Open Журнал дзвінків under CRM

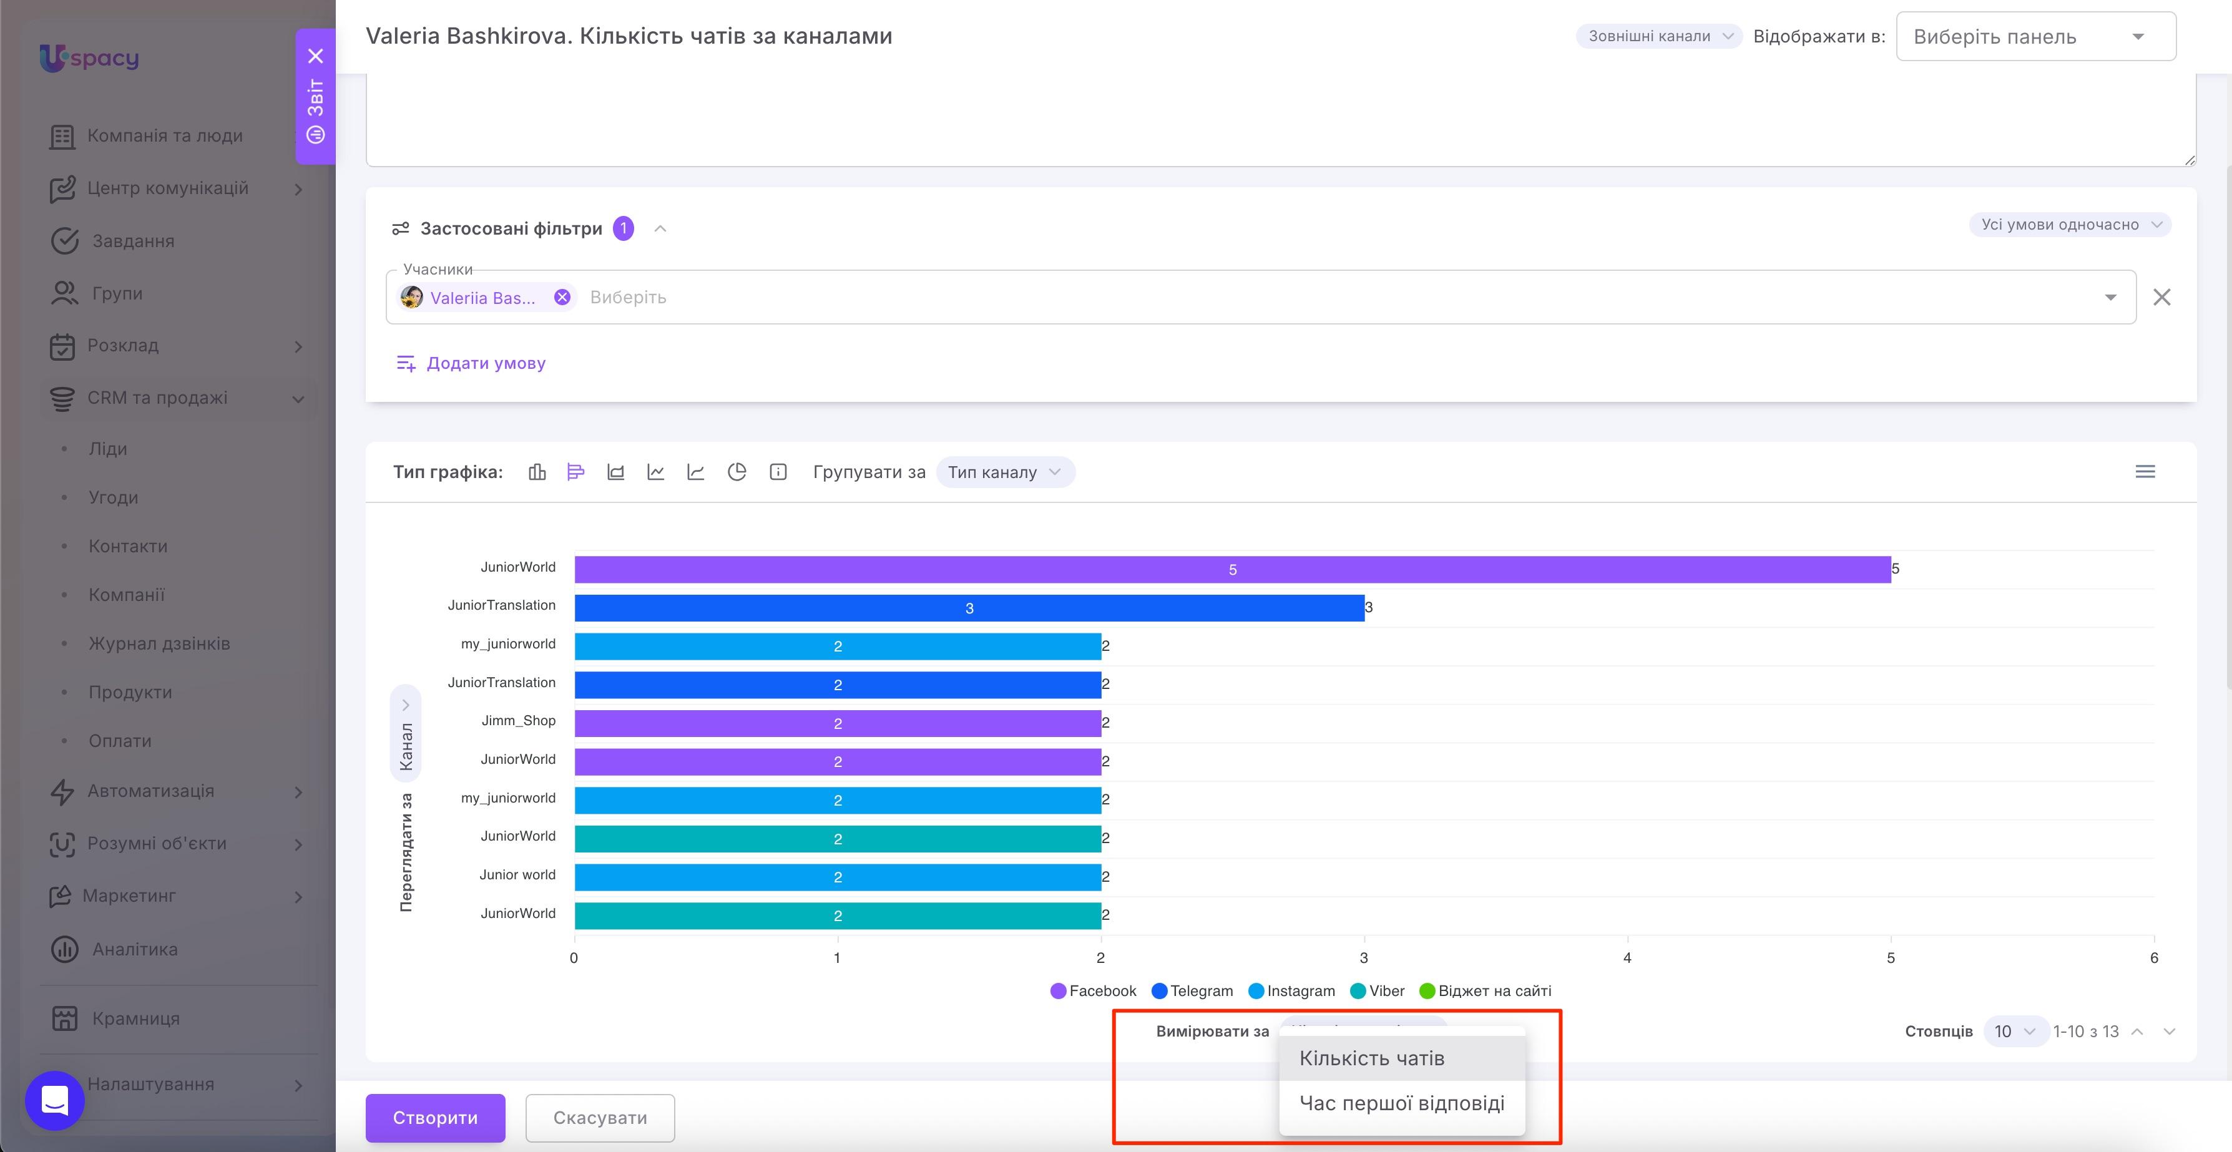159,643
